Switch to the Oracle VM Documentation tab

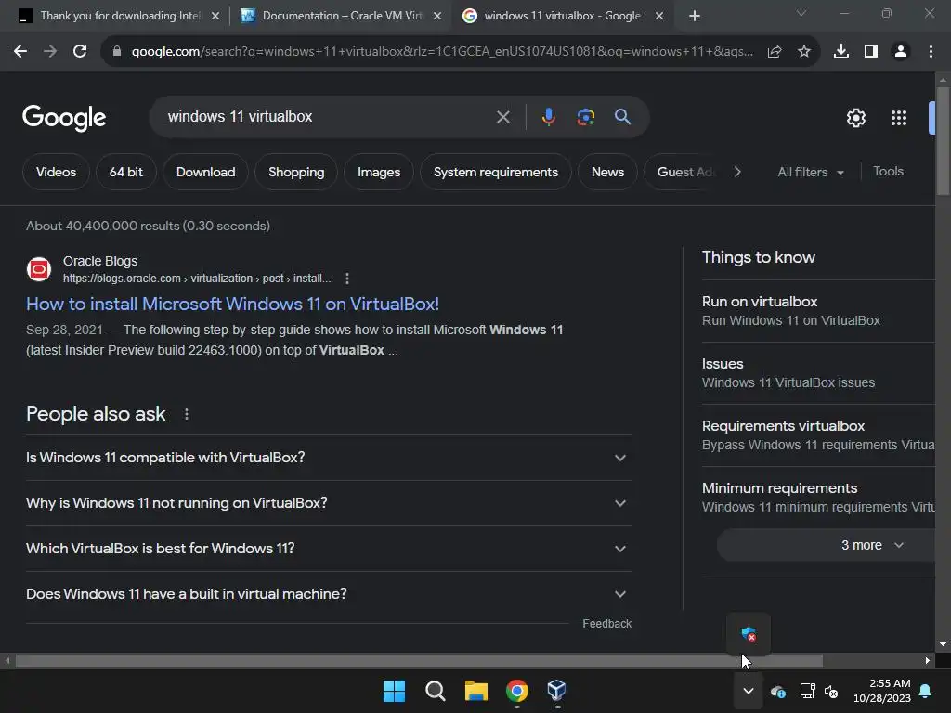(342, 16)
